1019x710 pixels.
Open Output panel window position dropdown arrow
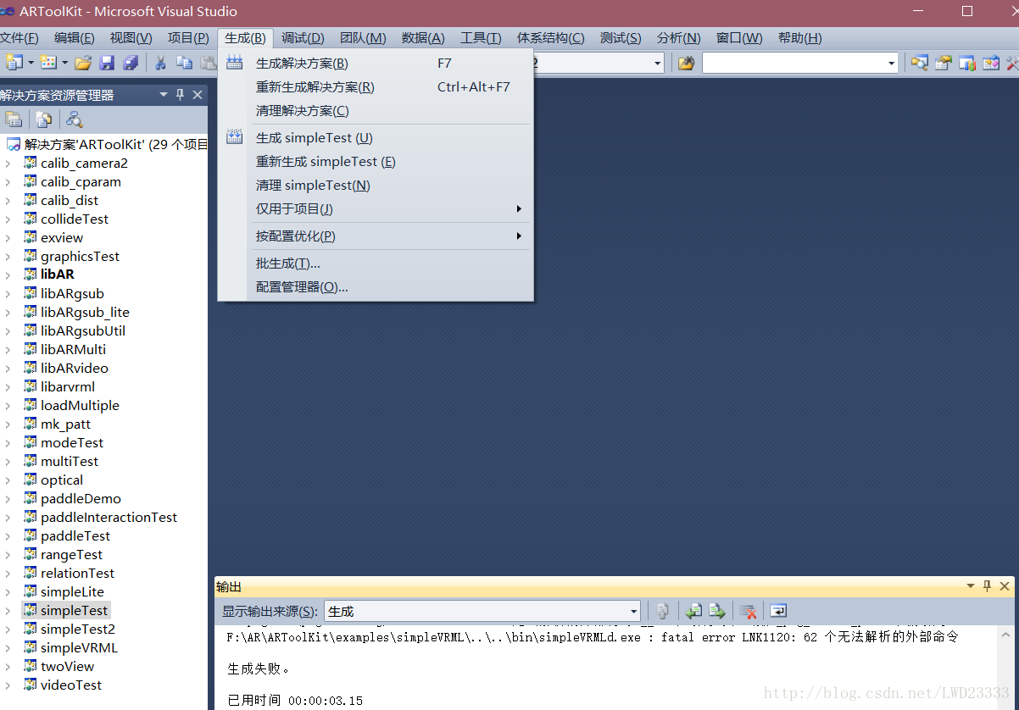pyautogui.click(x=971, y=586)
